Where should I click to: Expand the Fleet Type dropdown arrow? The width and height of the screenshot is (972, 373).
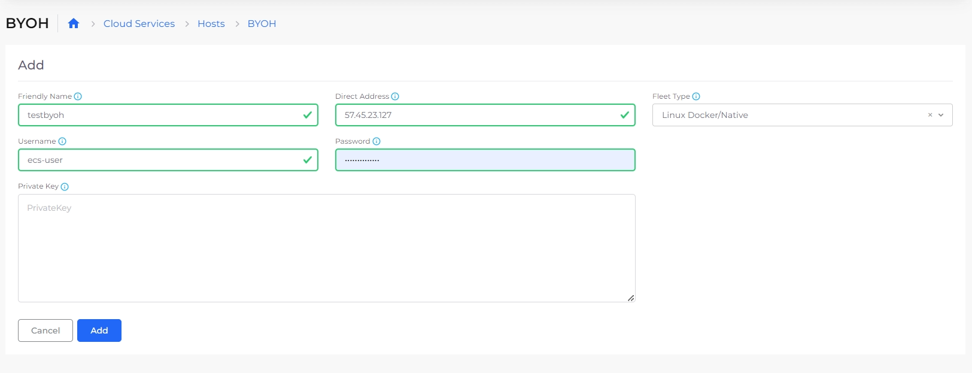coord(941,115)
